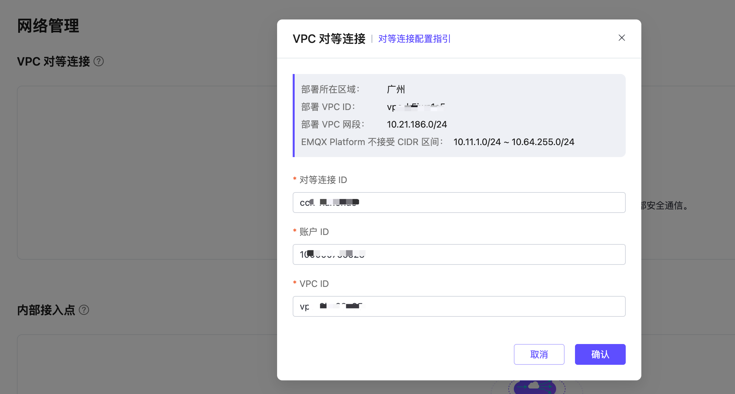Image resolution: width=735 pixels, height=394 pixels.
Task: Select the 10.21.186.0/24 VPC 网段 value
Action: point(417,124)
